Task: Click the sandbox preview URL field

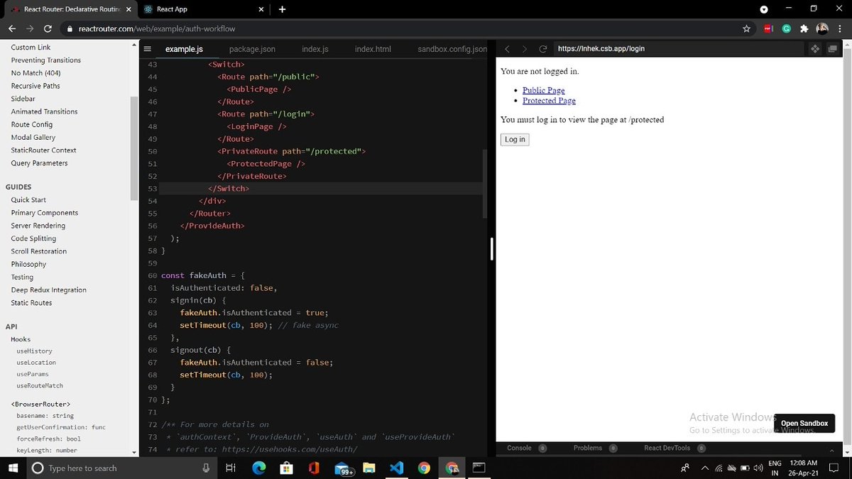Action: (x=678, y=49)
